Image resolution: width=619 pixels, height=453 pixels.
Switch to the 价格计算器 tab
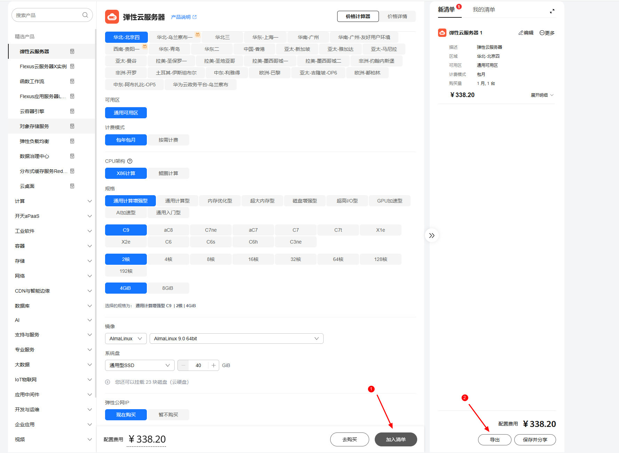[358, 16]
